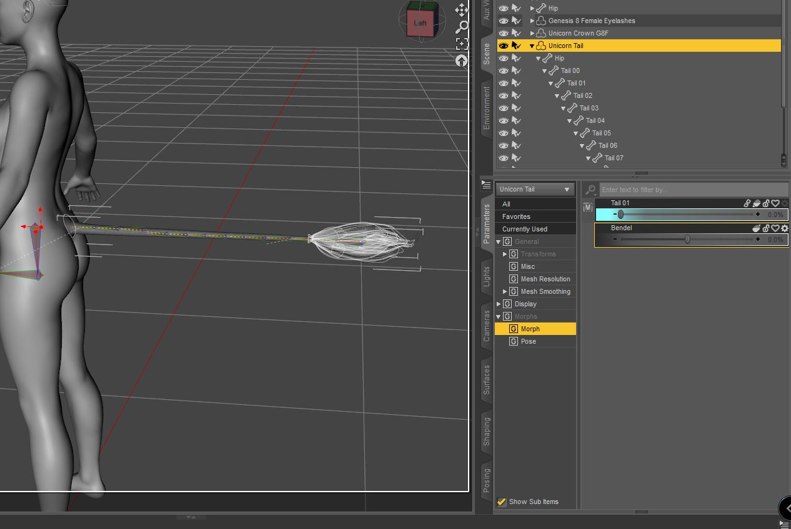This screenshot has width=791, height=529.
Task: Click the Left view cube
Action: tap(420, 23)
